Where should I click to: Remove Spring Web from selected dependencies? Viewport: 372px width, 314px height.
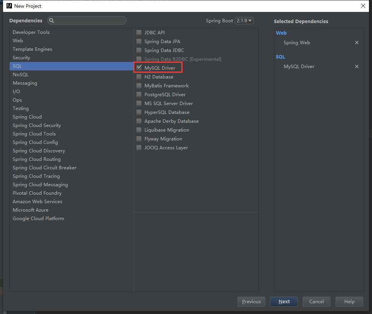click(x=357, y=42)
